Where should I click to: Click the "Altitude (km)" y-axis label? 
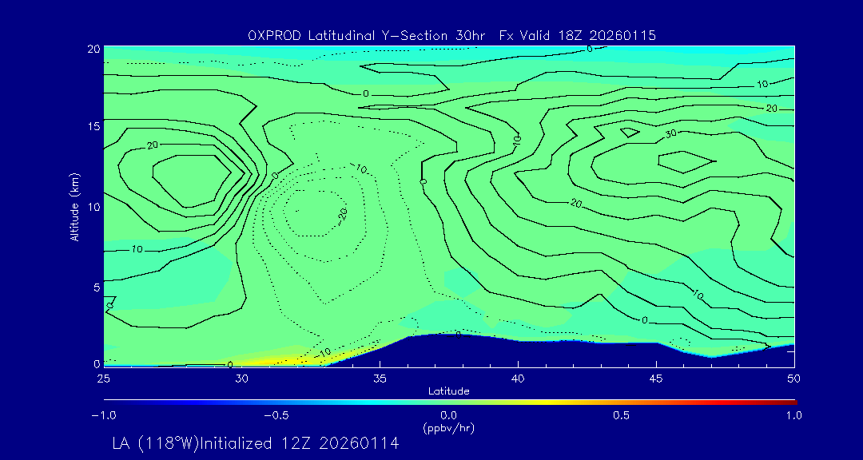coord(75,207)
